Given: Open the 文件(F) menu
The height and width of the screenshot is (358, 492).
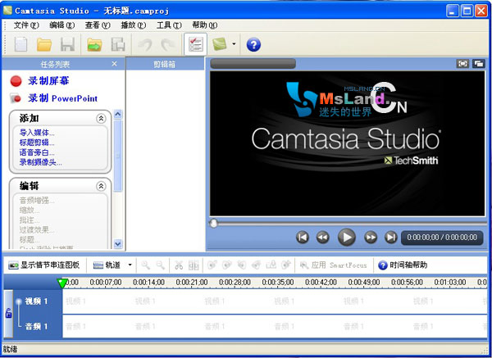Looking at the screenshot, I should pyautogui.click(x=26, y=25).
